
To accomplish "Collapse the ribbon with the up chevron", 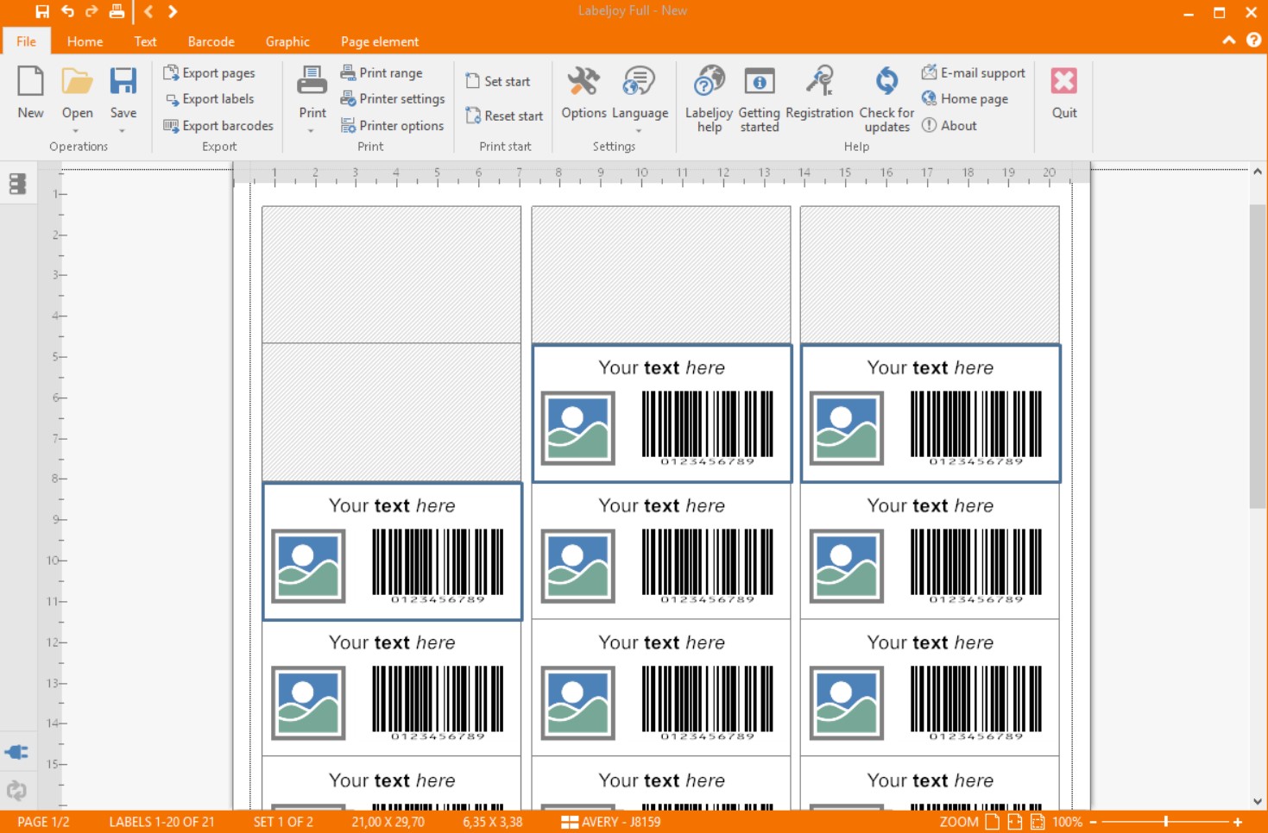I will pyautogui.click(x=1229, y=41).
